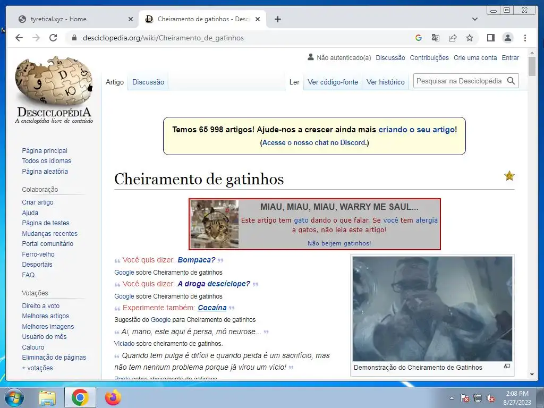The width and height of the screenshot is (544, 408).
Task: Open user Discussão link at top
Action: pos(390,57)
